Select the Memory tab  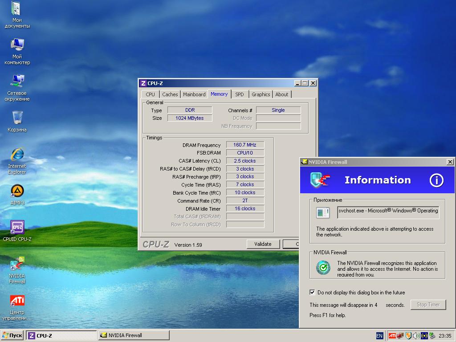pos(219,94)
